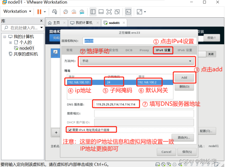Toggle the library sidebar view
The image size is (225, 167).
point(93,12)
